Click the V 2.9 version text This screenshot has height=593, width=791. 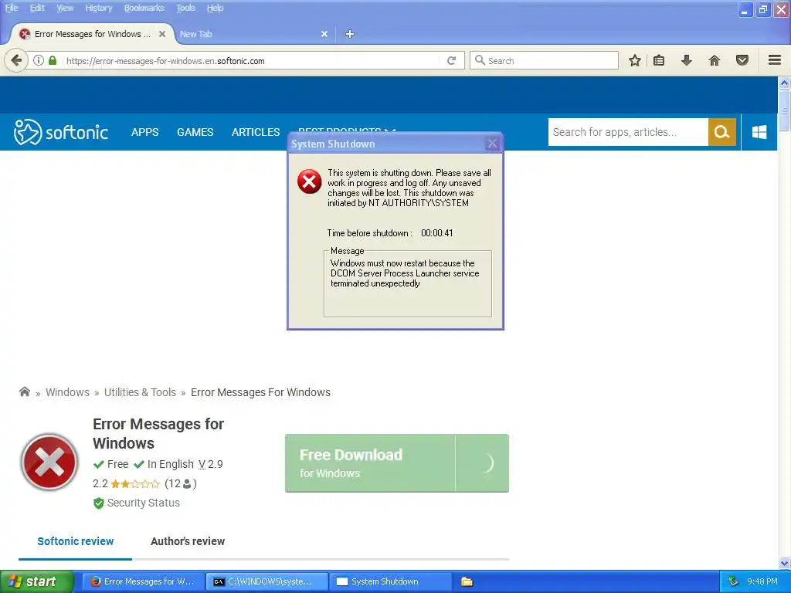(210, 464)
